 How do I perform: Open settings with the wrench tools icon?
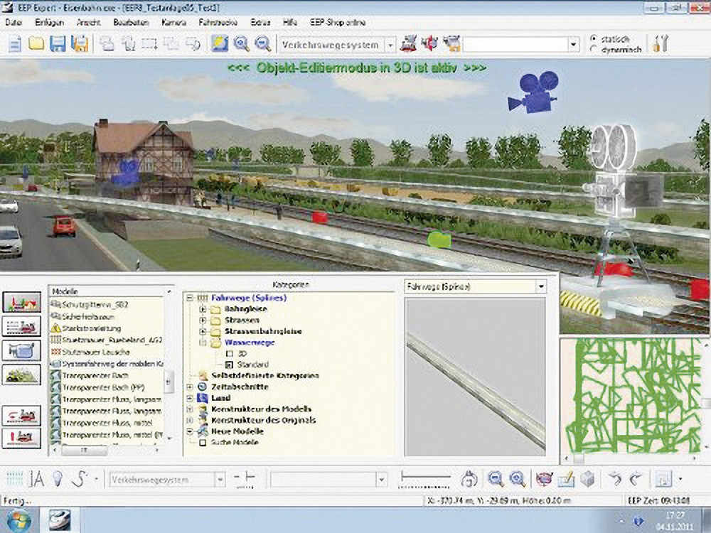coord(661,44)
